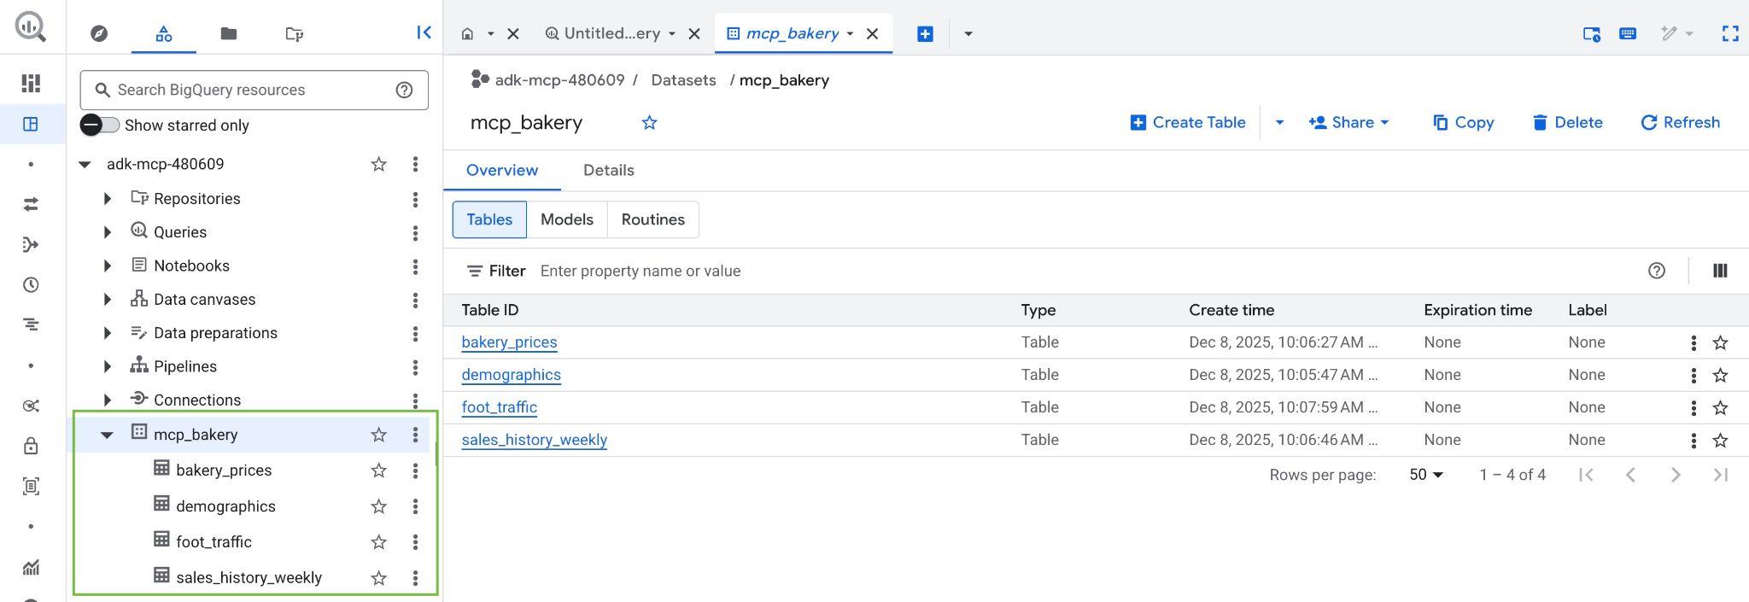This screenshot has height=602, width=1749.
Task: Open the Share dropdown menu
Action: [x=1349, y=123]
